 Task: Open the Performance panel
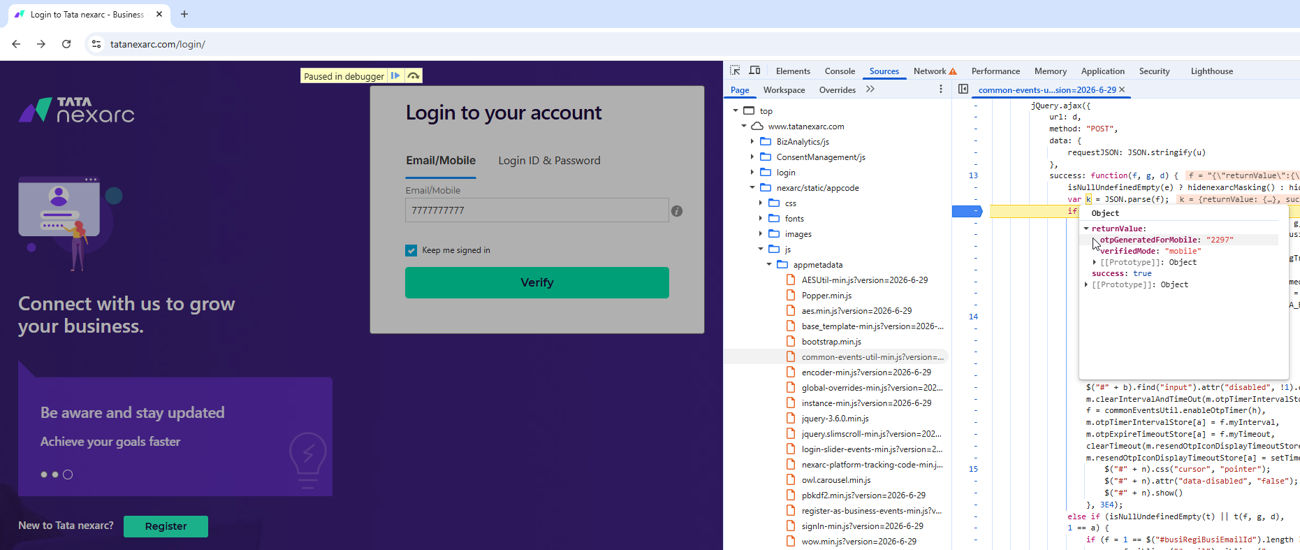click(995, 71)
